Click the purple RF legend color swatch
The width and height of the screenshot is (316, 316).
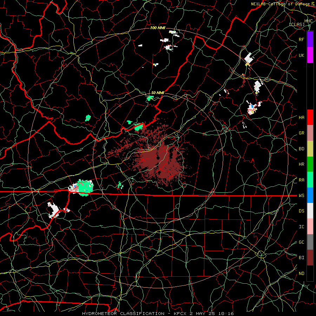pyautogui.click(x=310, y=39)
